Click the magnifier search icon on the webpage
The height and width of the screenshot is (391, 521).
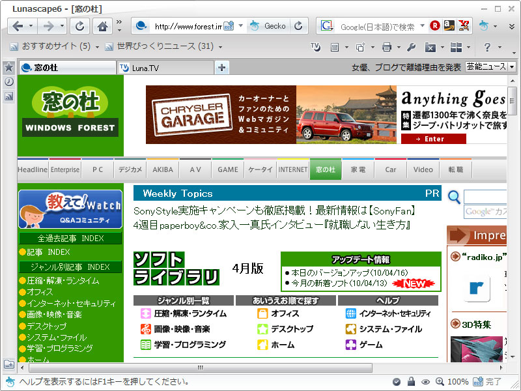(x=454, y=197)
